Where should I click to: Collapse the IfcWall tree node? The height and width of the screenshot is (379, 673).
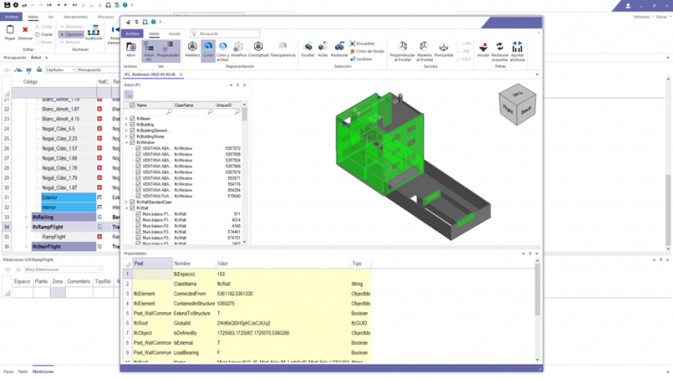(x=126, y=208)
